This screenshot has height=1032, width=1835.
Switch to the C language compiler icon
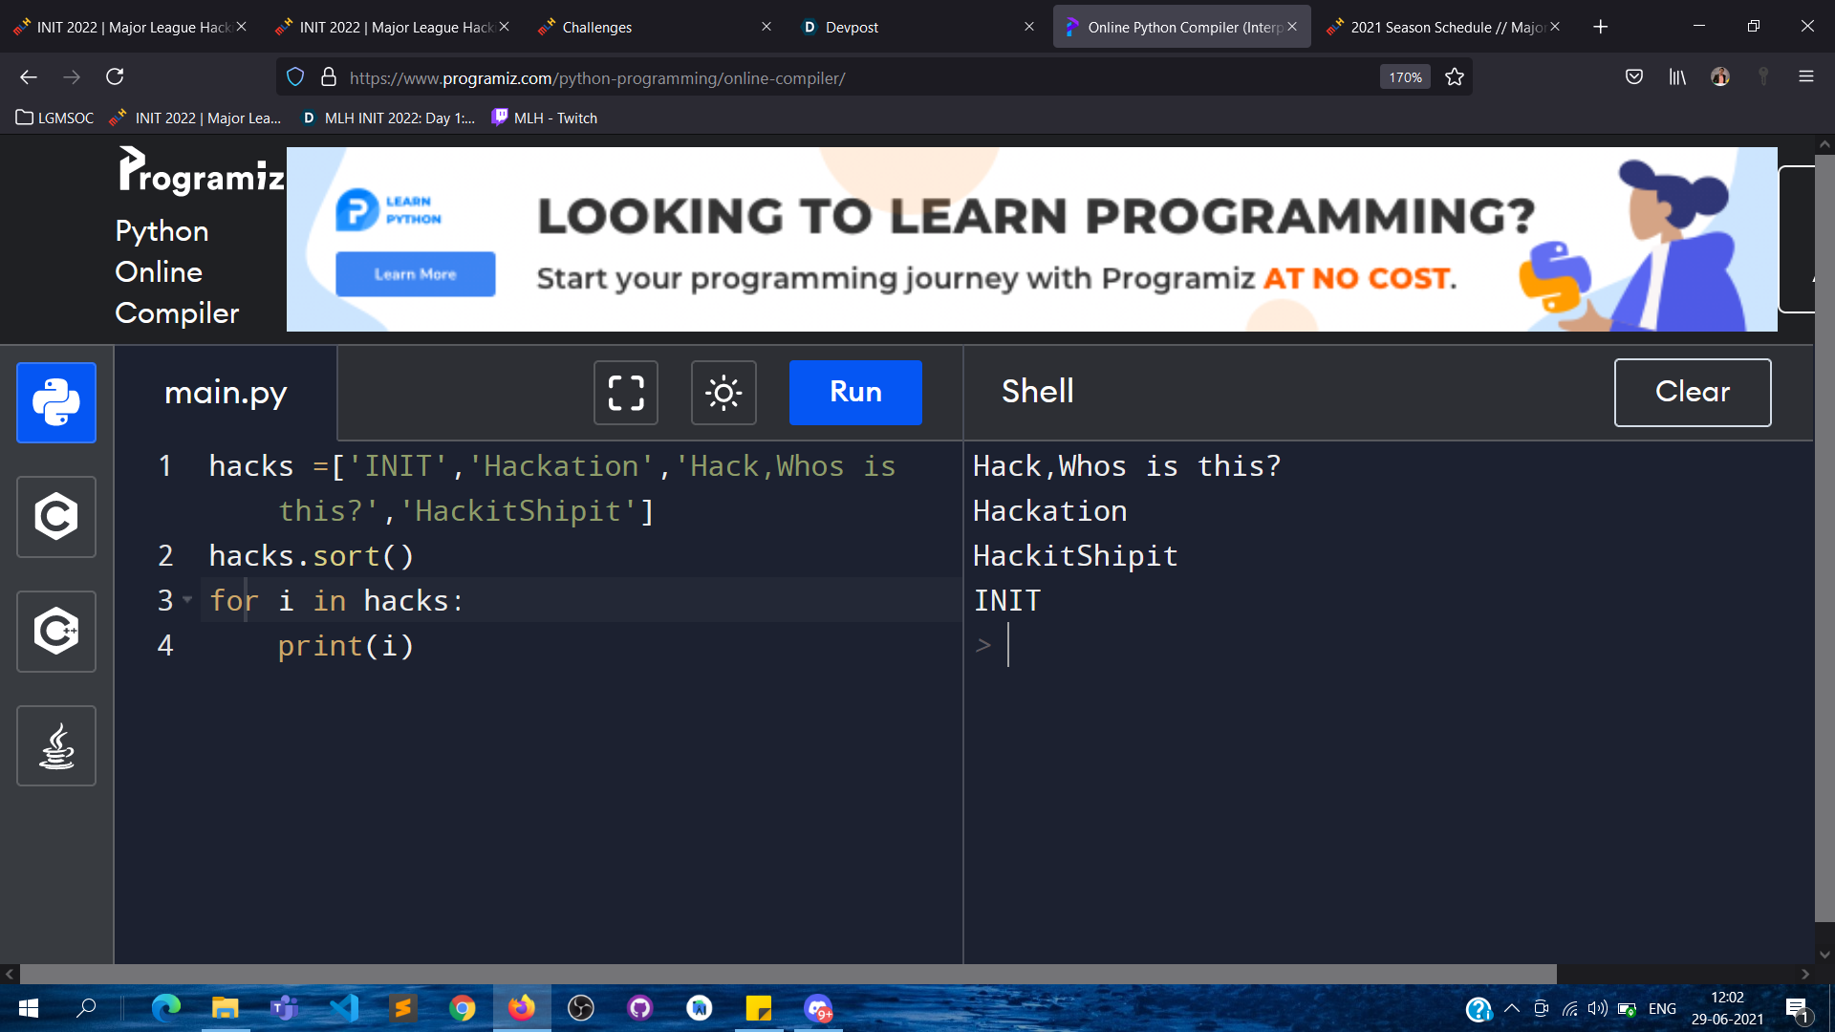56,517
